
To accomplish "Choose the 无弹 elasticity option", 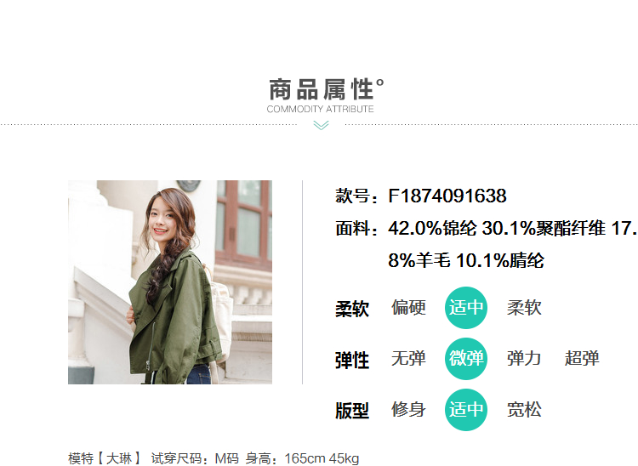I will (408, 358).
